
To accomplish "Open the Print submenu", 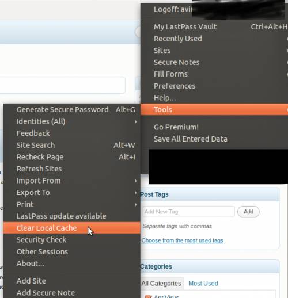I will (71, 204).
